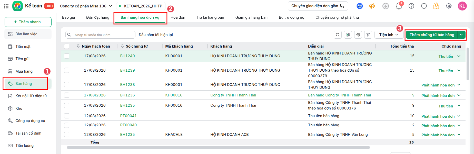
Task: Tick the checkbox for row BH1240
Action: [67, 56]
